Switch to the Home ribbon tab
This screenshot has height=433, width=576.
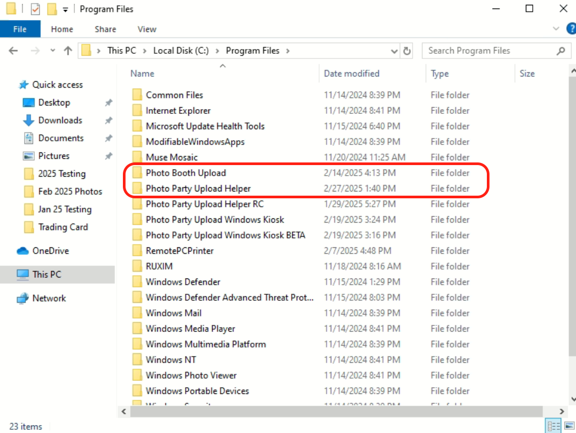coord(62,29)
